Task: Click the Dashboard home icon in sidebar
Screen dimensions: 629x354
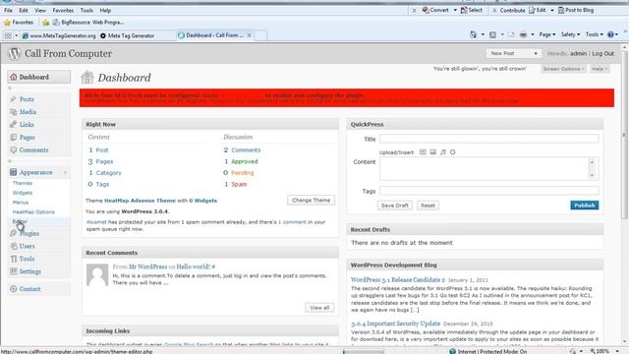Action: click(x=14, y=77)
